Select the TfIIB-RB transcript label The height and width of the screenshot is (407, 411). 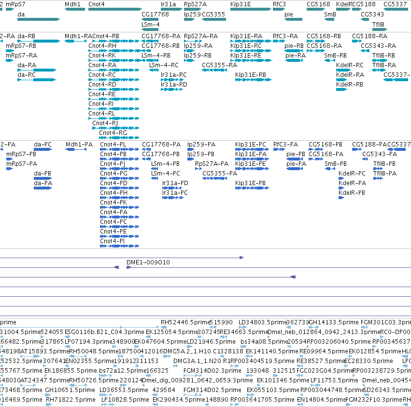tap(384, 56)
